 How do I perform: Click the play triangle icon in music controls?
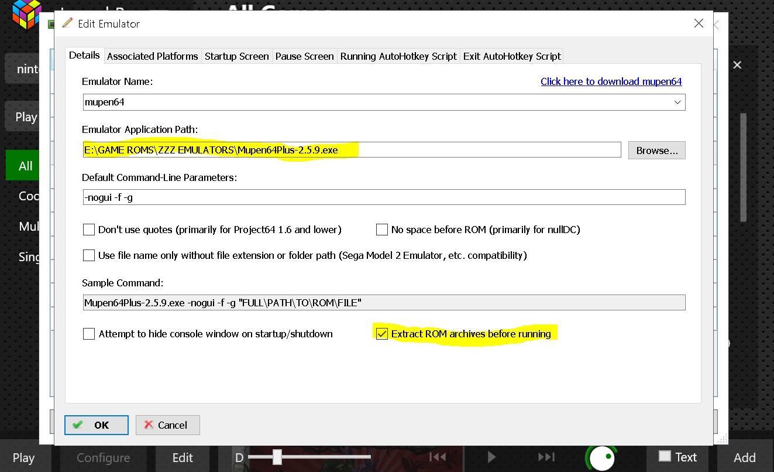[491, 457]
